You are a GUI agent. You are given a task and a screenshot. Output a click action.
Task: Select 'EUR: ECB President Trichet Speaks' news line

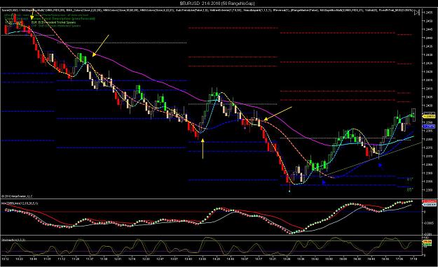point(53,22)
